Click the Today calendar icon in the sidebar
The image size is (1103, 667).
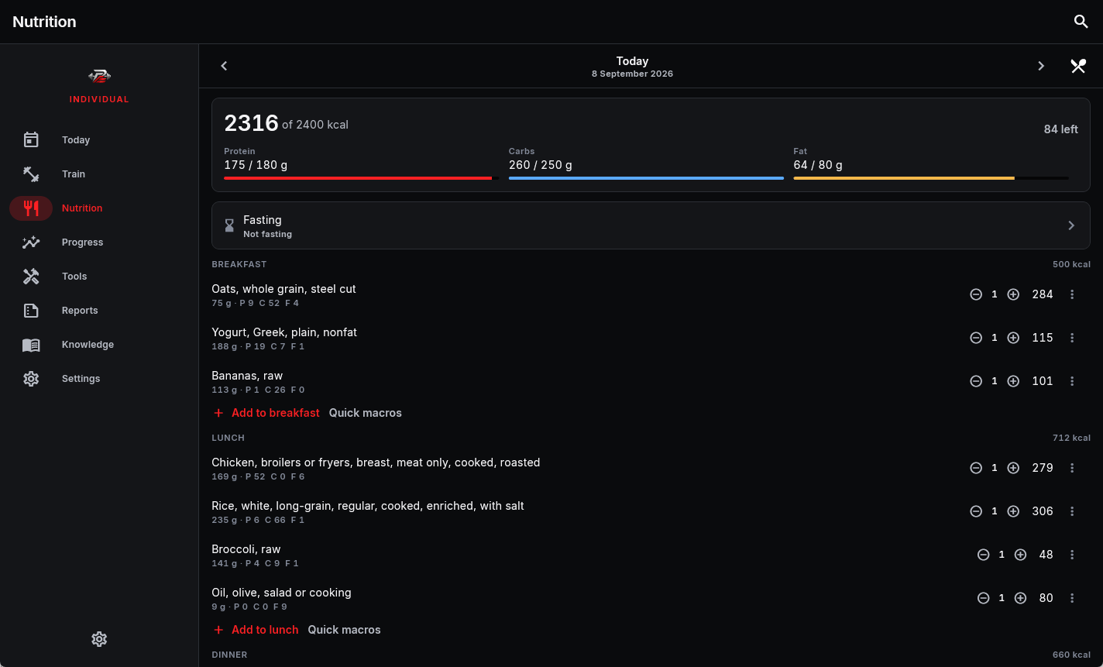coord(31,140)
